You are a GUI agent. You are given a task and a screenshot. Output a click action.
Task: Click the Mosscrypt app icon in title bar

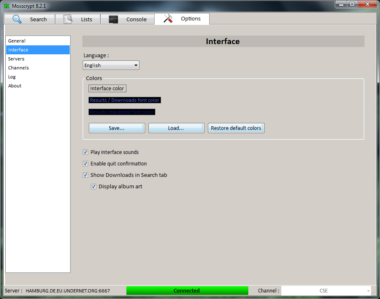point(7,6)
